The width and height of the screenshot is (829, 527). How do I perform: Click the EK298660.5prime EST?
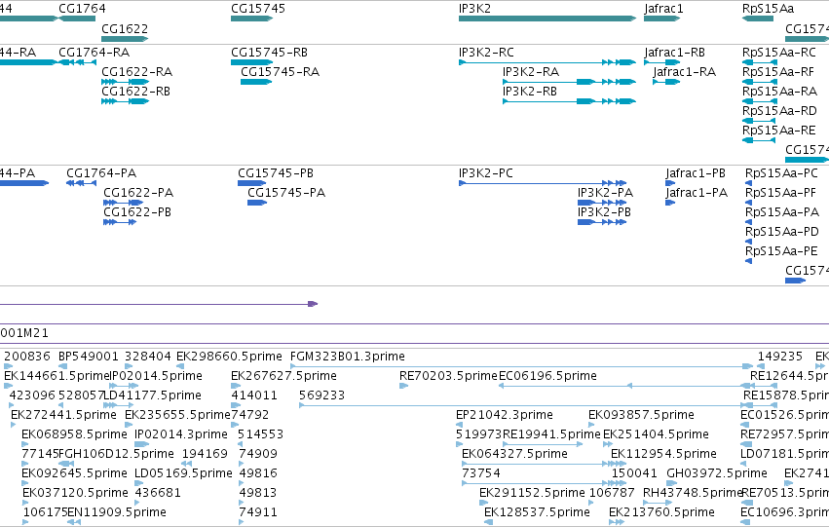(180, 366)
